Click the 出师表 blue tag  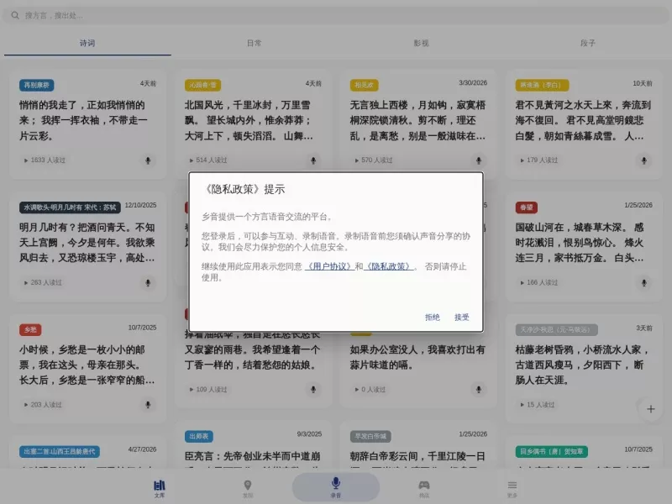pyautogui.click(x=199, y=436)
